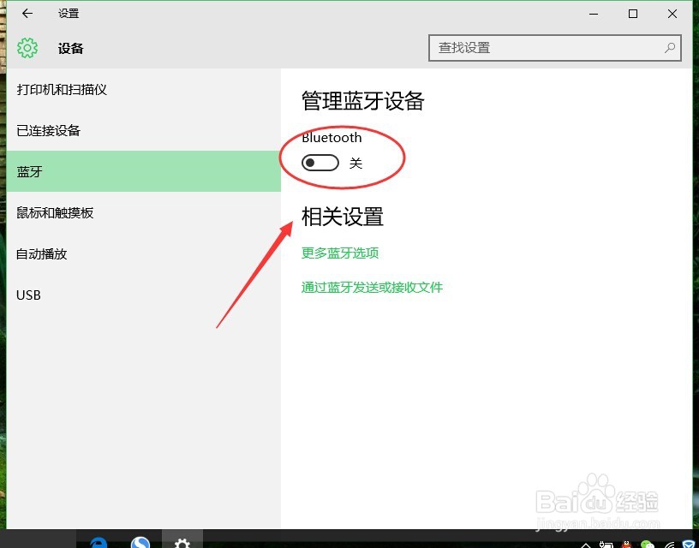The height and width of the screenshot is (548, 699).
Task: Select the 蓝牙 sidebar item
Action: click(x=144, y=171)
